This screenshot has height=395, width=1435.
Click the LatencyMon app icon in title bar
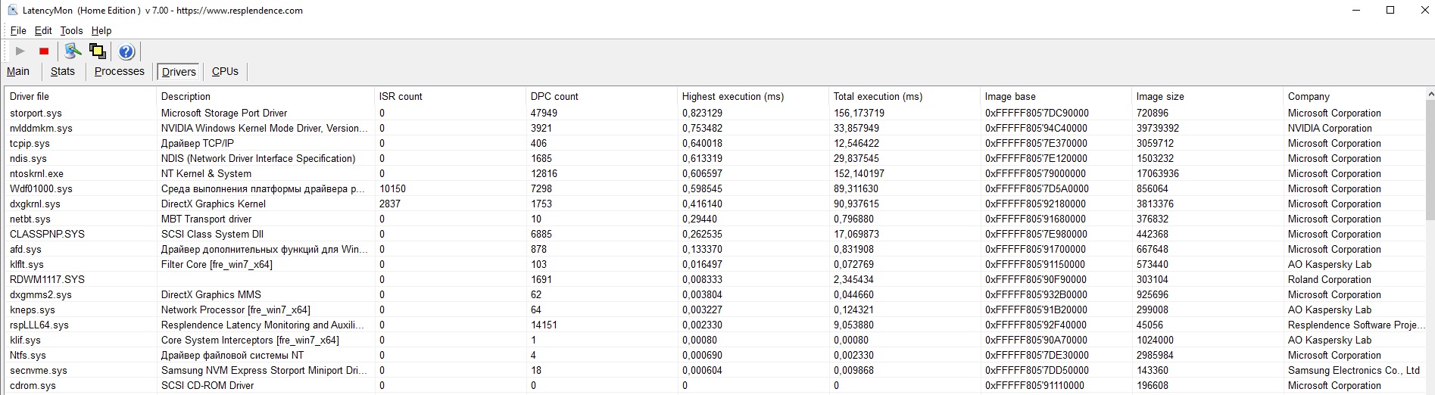[12, 11]
